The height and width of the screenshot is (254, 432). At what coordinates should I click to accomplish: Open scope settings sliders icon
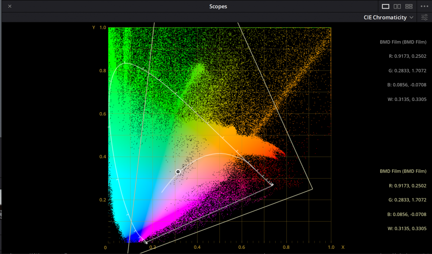(x=424, y=18)
